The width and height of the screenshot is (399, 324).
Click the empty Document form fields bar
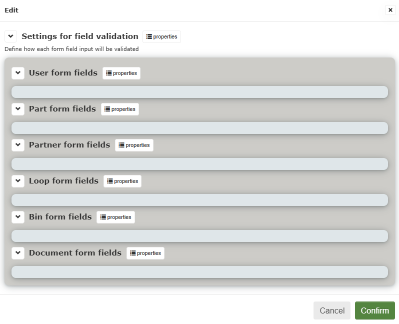coord(200,272)
